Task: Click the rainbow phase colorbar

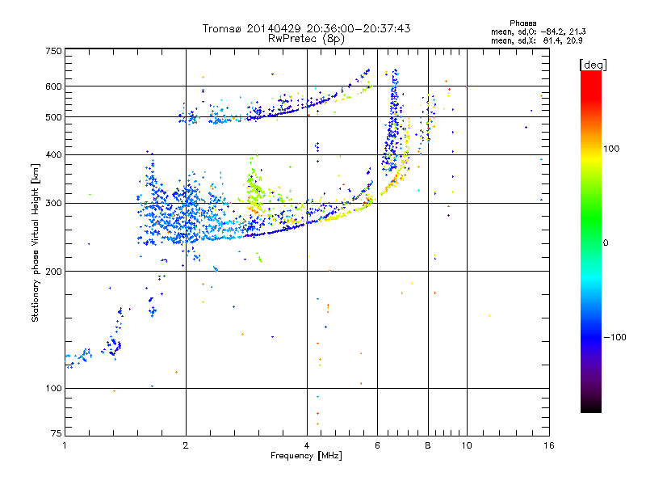Action: tap(591, 241)
